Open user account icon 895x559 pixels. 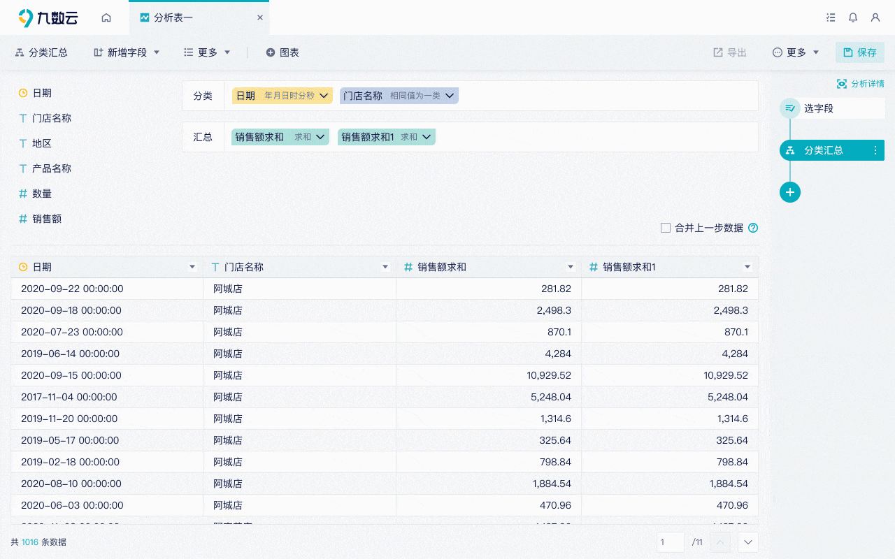click(875, 17)
